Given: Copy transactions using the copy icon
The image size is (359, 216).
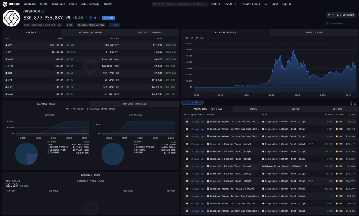Looking at the screenshot, I should coord(352,103).
